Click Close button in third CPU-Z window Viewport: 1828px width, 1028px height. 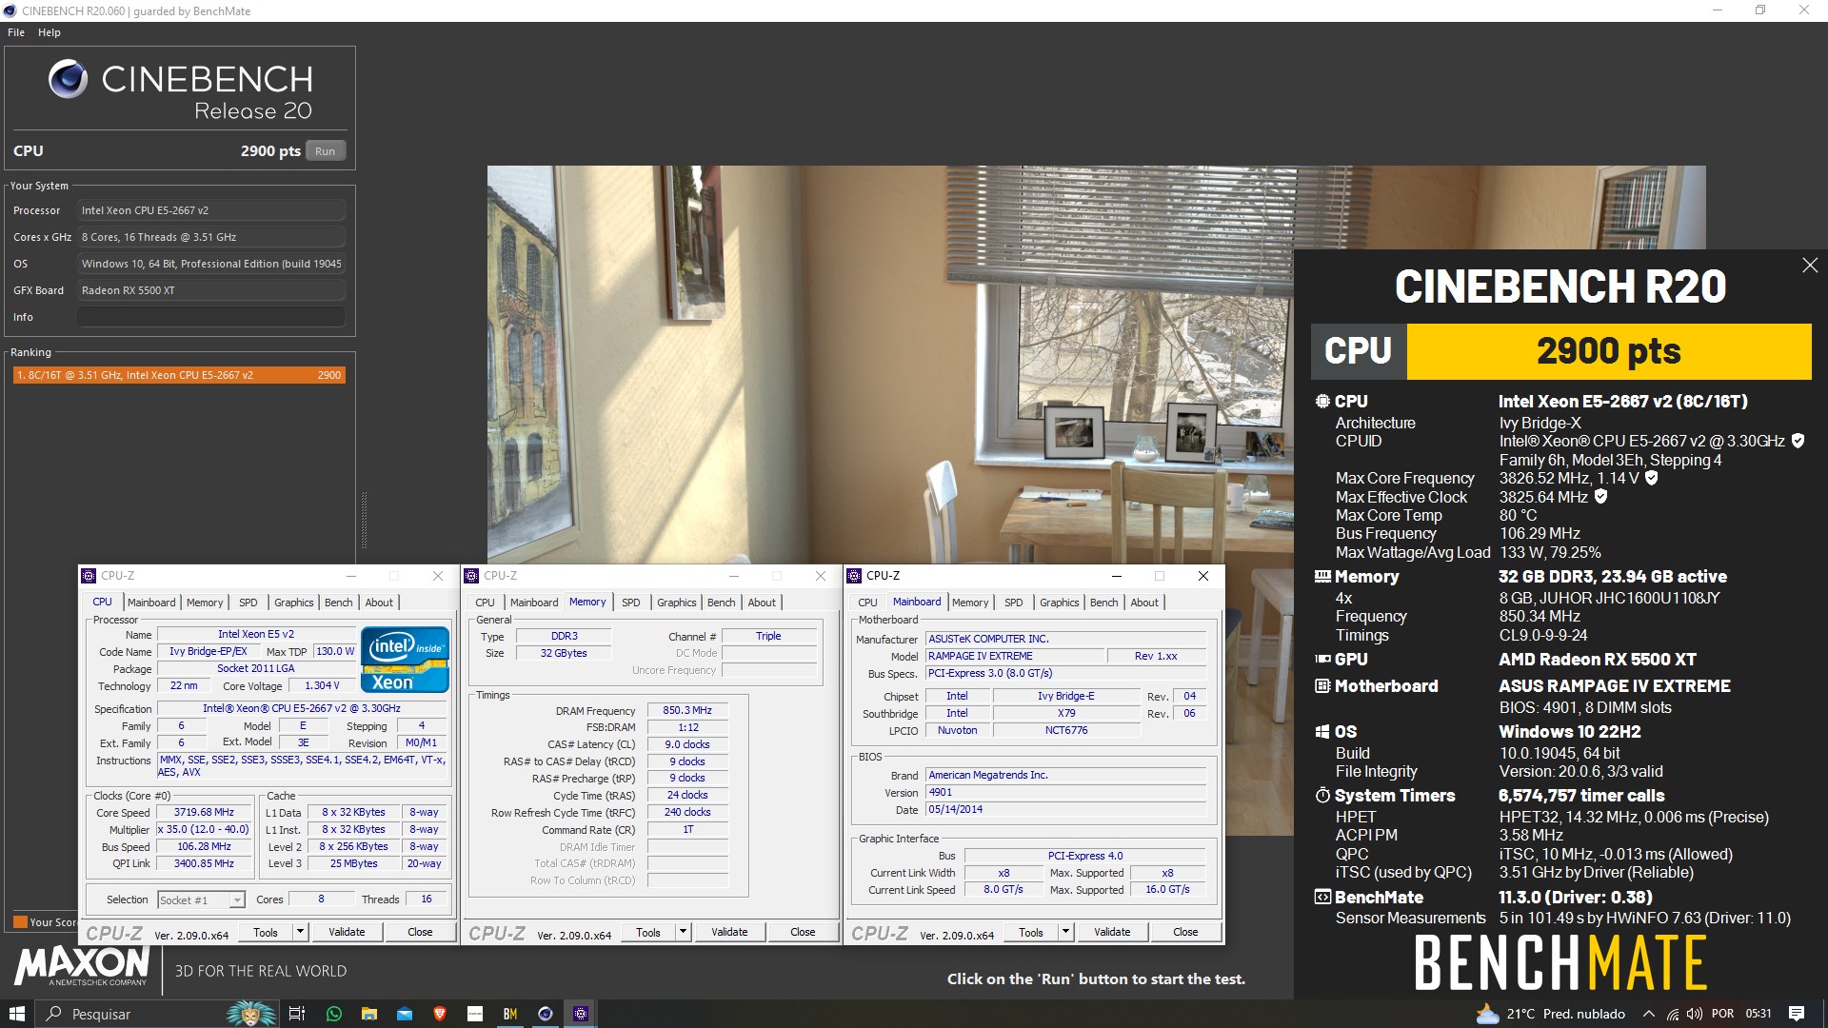point(1185,932)
